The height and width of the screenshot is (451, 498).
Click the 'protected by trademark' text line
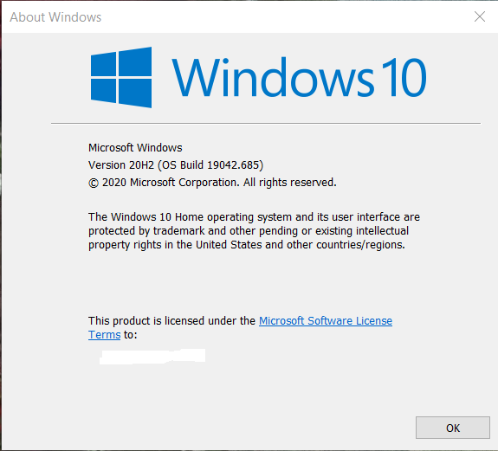(249, 231)
